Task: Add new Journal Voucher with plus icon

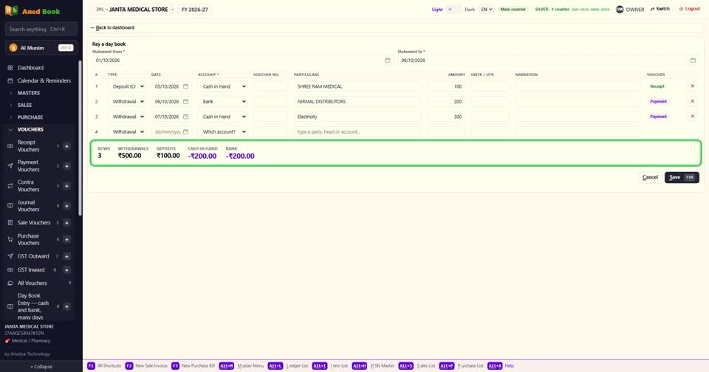Action: point(66,206)
